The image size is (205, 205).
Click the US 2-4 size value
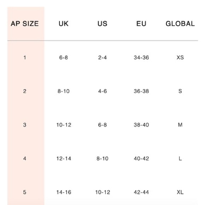click(x=102, y=58)
